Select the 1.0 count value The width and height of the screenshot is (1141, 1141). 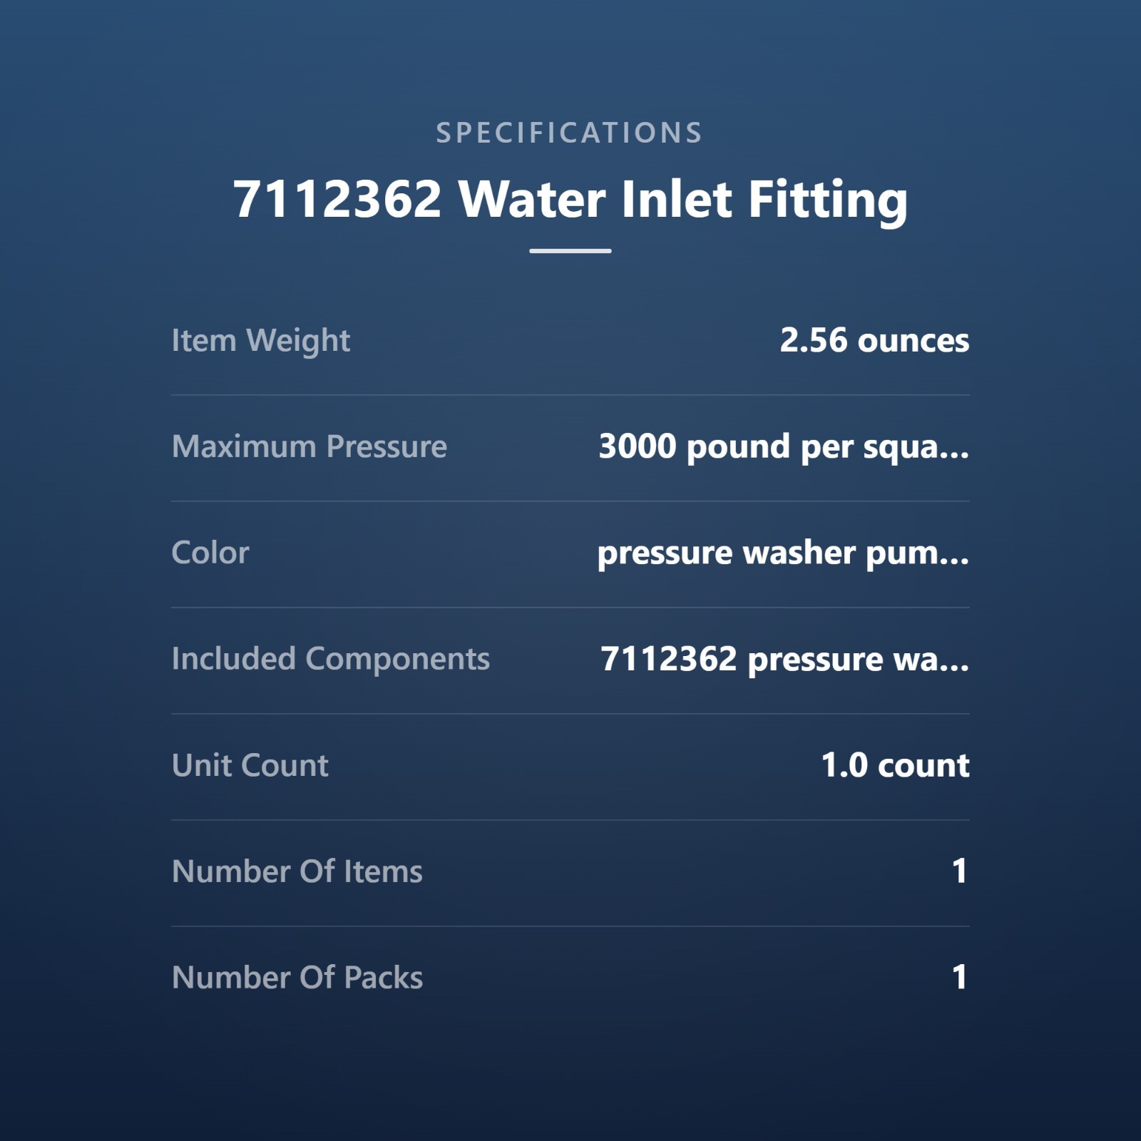(x=895, y=765)
